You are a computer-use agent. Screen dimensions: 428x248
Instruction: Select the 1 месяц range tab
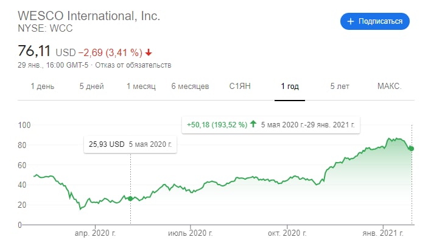pyautogui.click(x=141, y=87)
